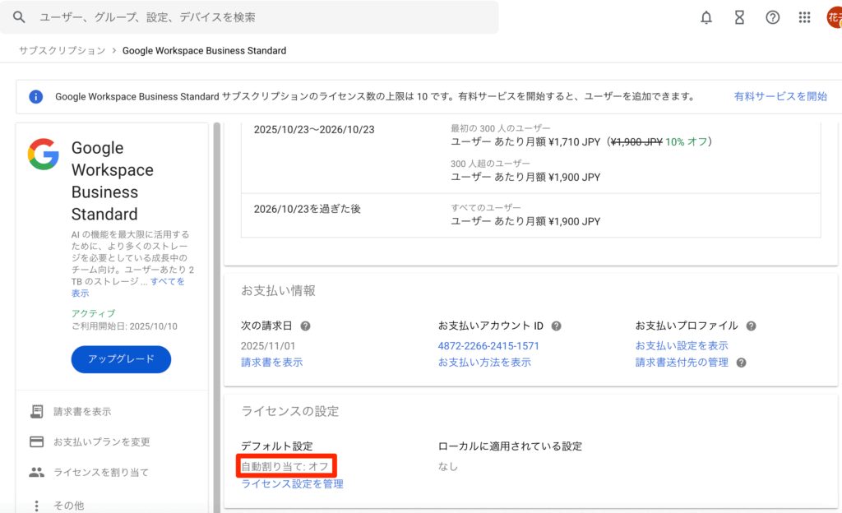
Task: Select ライセンスを割り当て in the sidebar
Action: coord(100,472)
